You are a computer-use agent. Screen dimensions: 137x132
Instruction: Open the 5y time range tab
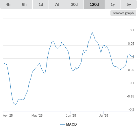coord(129,4)
